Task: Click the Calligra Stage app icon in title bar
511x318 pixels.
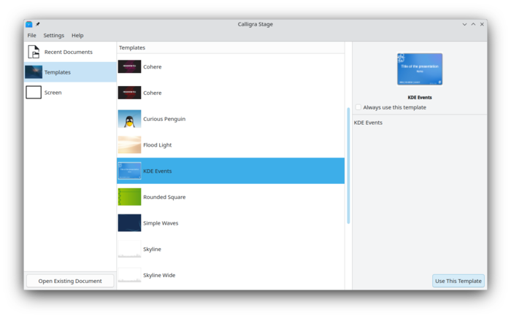Action: click(29, 24)
